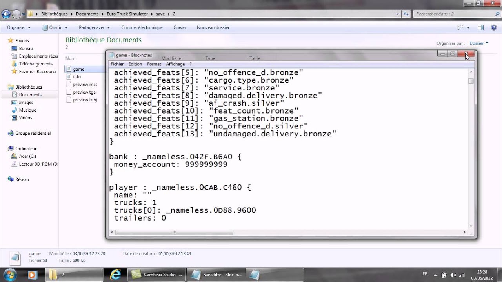Screen dimensions: 502x282
Task: Open the Notepad ? help menu
Action: point(191,64)
